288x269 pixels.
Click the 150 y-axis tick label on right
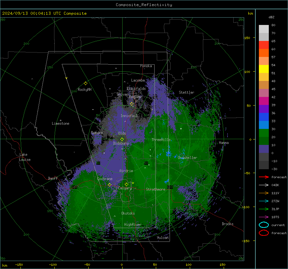247,38
